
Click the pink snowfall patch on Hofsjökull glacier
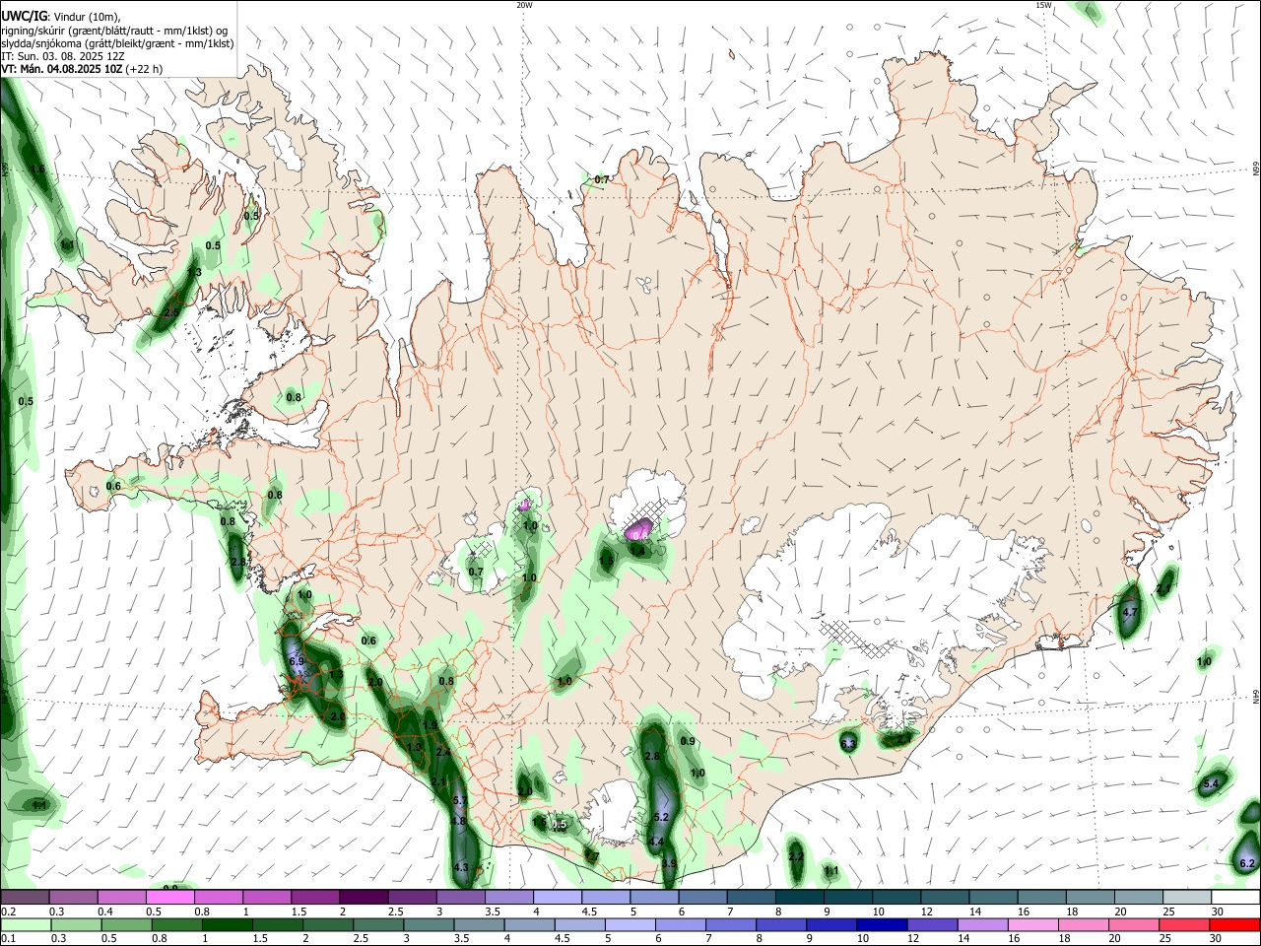[638, 530]
